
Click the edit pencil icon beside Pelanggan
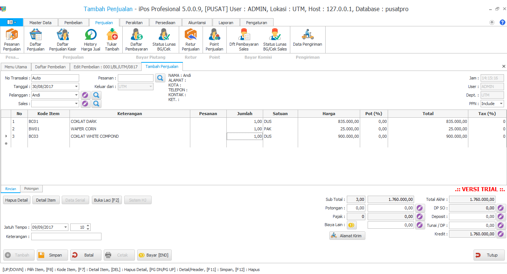[85, 95]
